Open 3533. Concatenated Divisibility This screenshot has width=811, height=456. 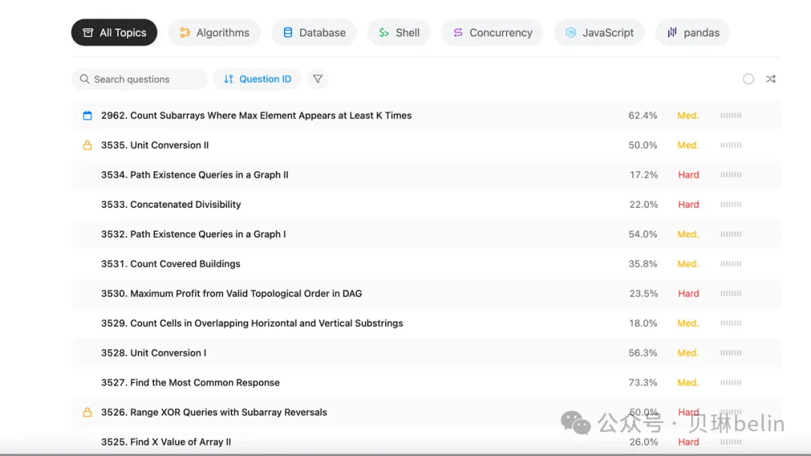[x=171, y=205]
